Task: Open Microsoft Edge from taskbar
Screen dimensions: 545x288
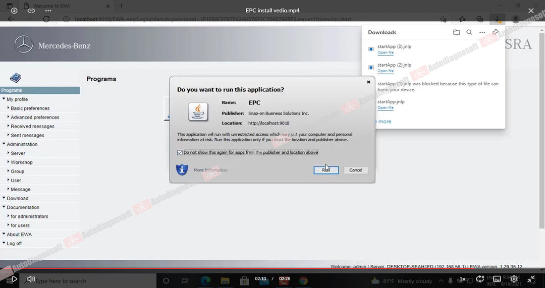Action: tap(205, 281)
